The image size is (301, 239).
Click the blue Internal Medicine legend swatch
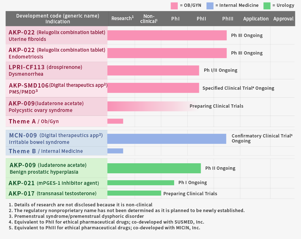[x=210, y=5]
